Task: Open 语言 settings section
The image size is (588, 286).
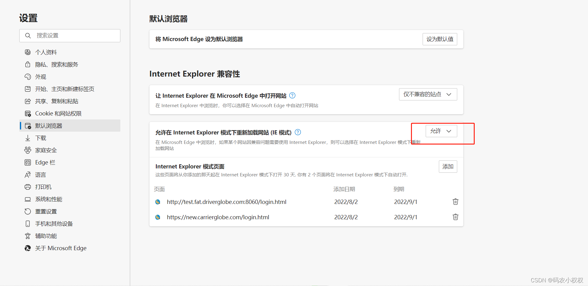Action: coord(70,175)
